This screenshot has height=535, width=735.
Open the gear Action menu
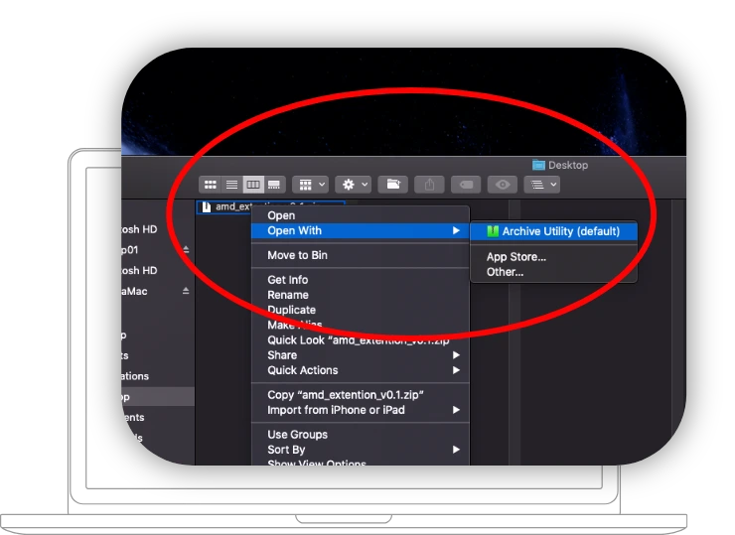pyautogui.click(x=353, y=185)
